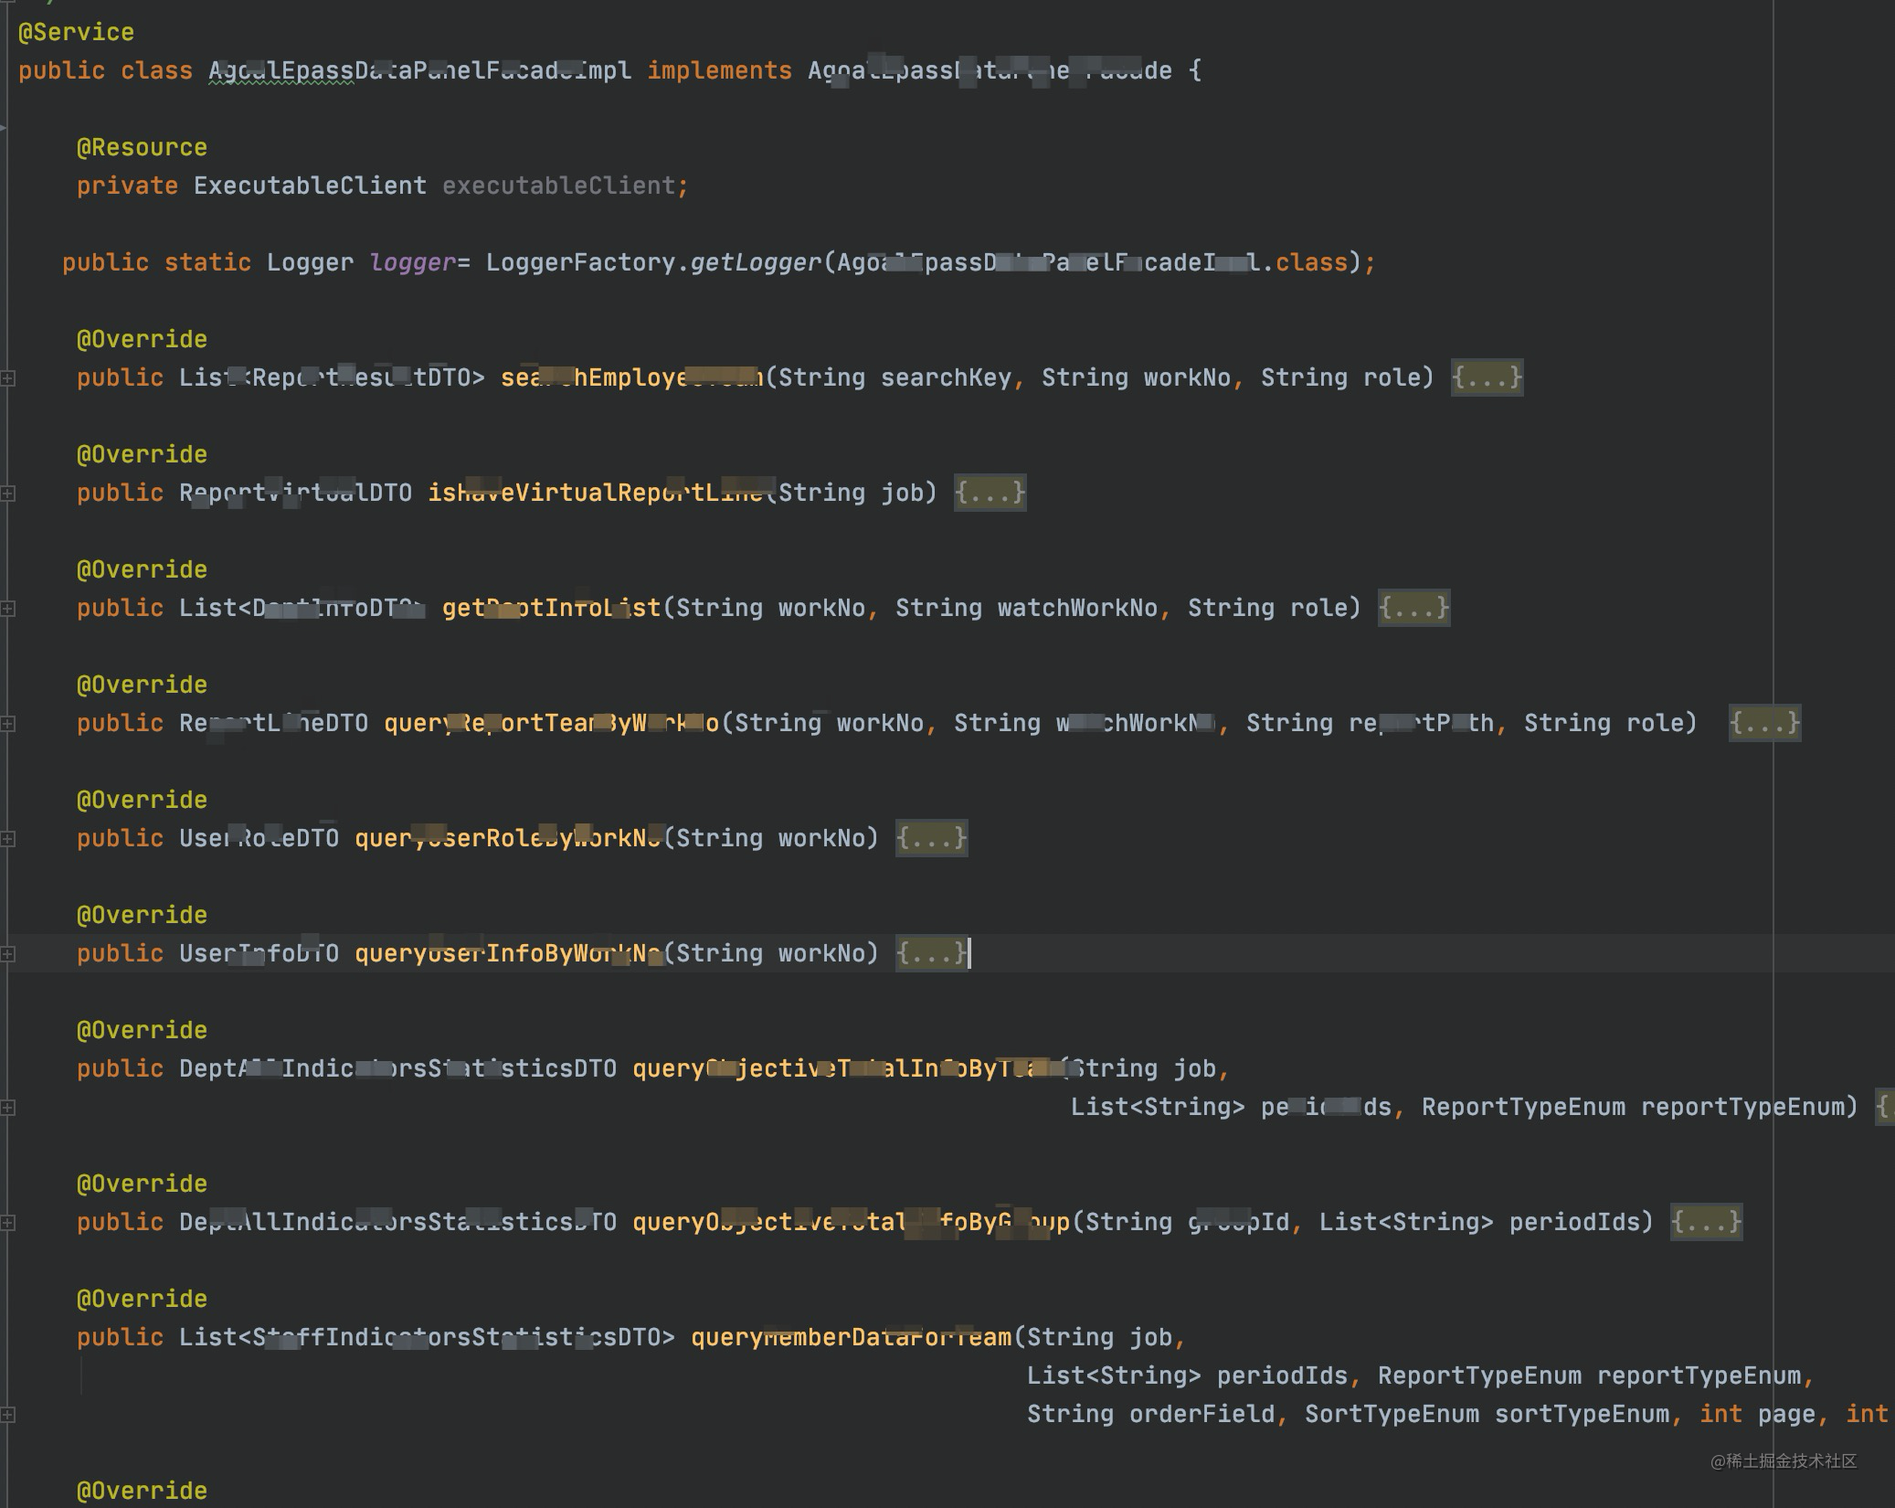Screen dimensions: 1895x1508
Task: Click gutter fold icon for queryUserInfoByWorkNo line
Action: (x=7, y=953)
